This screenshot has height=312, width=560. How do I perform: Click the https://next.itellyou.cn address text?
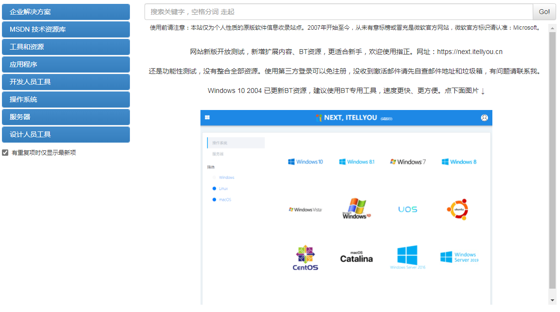pos(470,52)
